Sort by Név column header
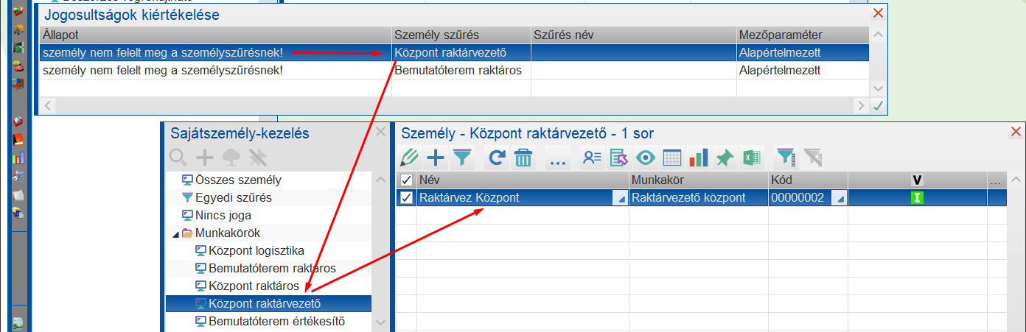 coord(523,180)
